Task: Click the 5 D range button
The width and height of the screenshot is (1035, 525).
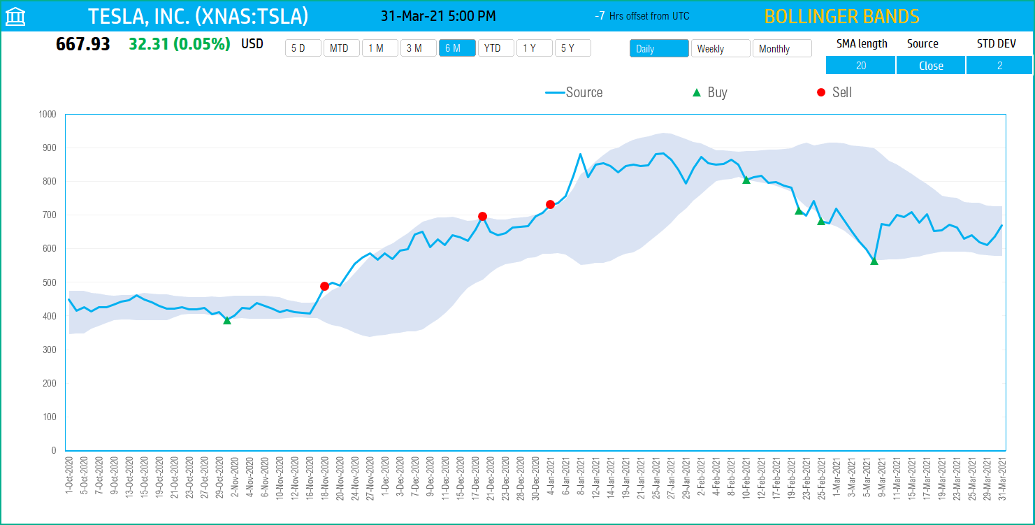Action: [x=303, y=48]
